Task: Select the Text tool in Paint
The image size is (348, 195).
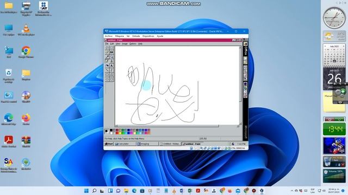Action: click(x=111, y=66)
